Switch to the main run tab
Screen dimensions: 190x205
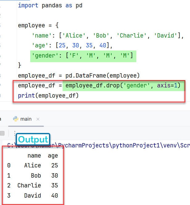tap(26, 119)
